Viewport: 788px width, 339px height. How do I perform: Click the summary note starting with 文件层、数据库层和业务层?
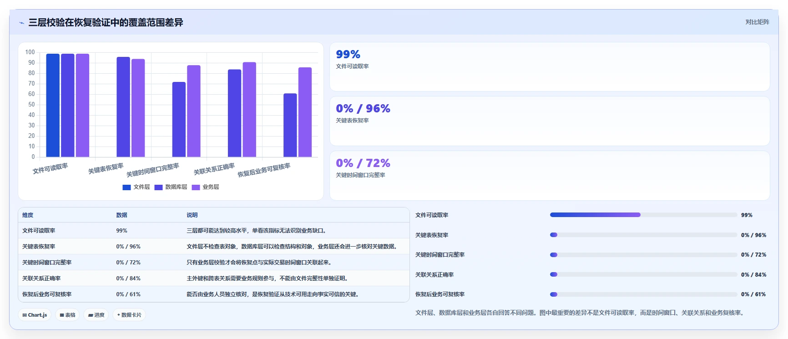tap(581, 313)
